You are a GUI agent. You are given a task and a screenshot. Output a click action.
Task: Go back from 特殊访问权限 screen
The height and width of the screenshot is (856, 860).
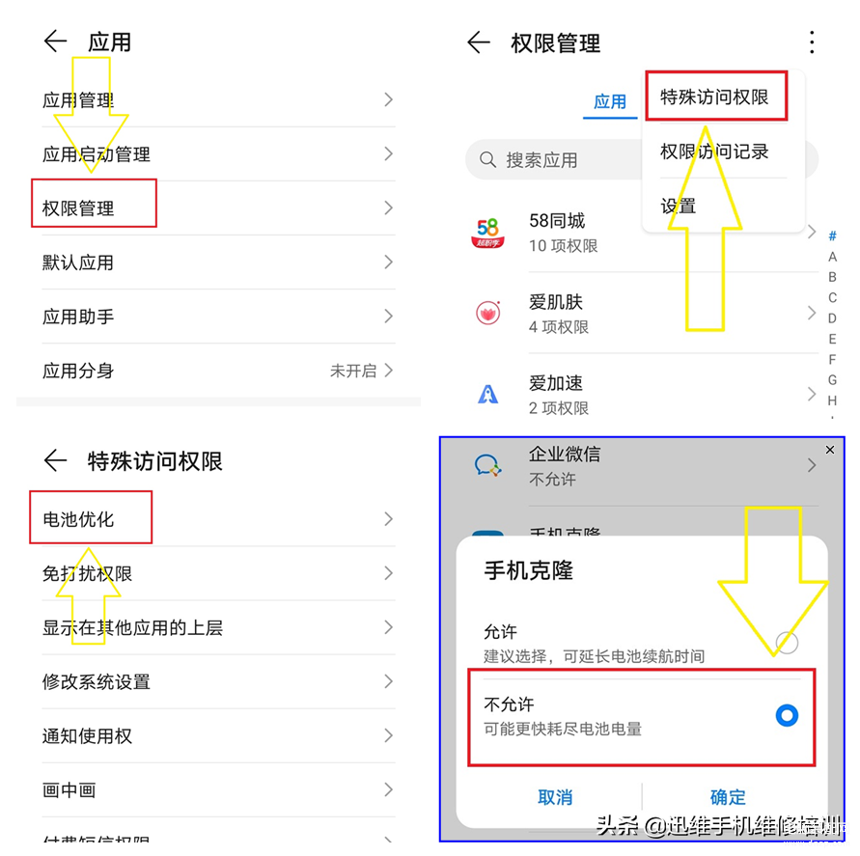point(55,460)
